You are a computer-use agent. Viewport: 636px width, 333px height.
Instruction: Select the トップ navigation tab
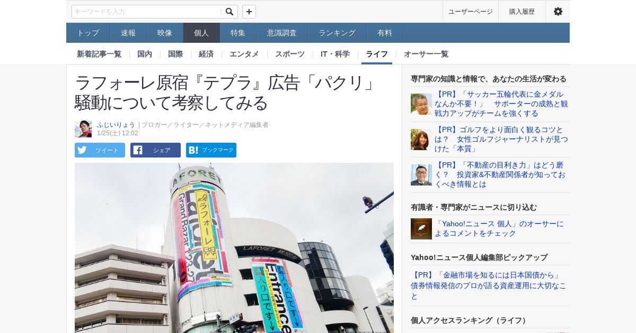pos(88,33)
